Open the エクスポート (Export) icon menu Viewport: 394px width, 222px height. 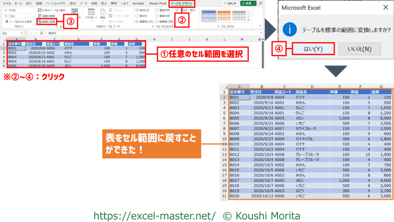(91, 14)
